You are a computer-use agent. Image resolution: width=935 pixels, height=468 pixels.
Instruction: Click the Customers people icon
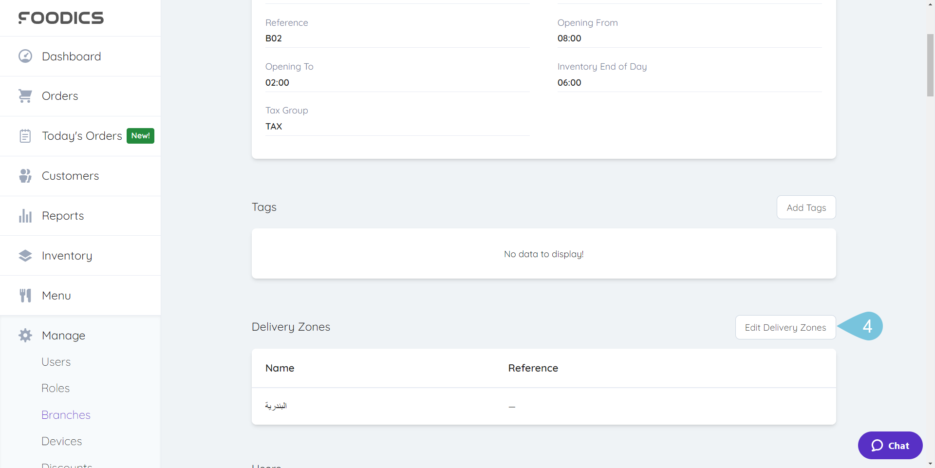(25, 175)
